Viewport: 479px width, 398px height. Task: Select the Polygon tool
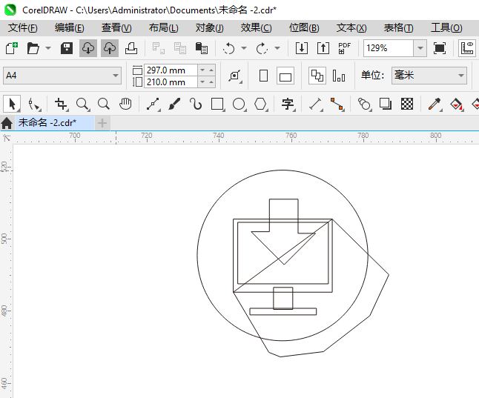point(260,104)
